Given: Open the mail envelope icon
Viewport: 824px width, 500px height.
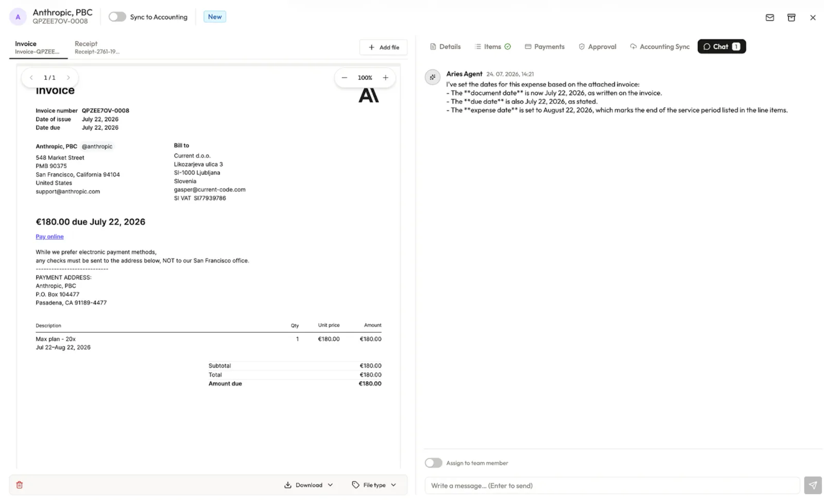Looking at the screenshot, I should (769, 18).
